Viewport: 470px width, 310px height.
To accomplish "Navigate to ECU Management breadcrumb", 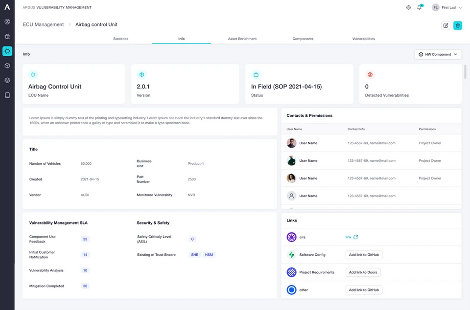I will [43, 24].
